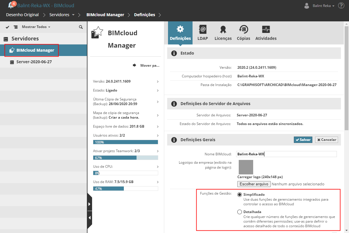This screenshot has width=349, height=233.
Task: Click the Balint-Reka-WX - BIMcloud title
Action: (46, 5)
